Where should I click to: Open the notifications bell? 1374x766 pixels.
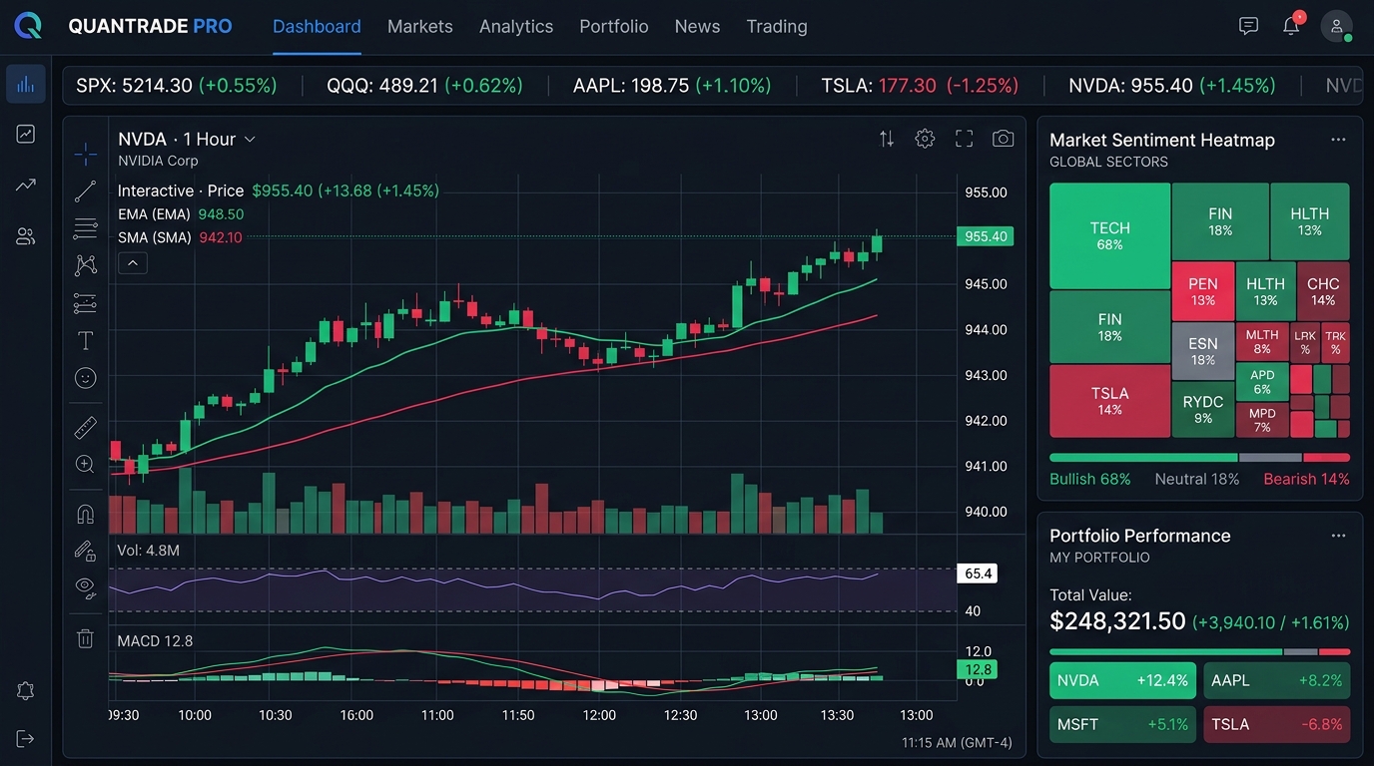(x=1291, y=26)
